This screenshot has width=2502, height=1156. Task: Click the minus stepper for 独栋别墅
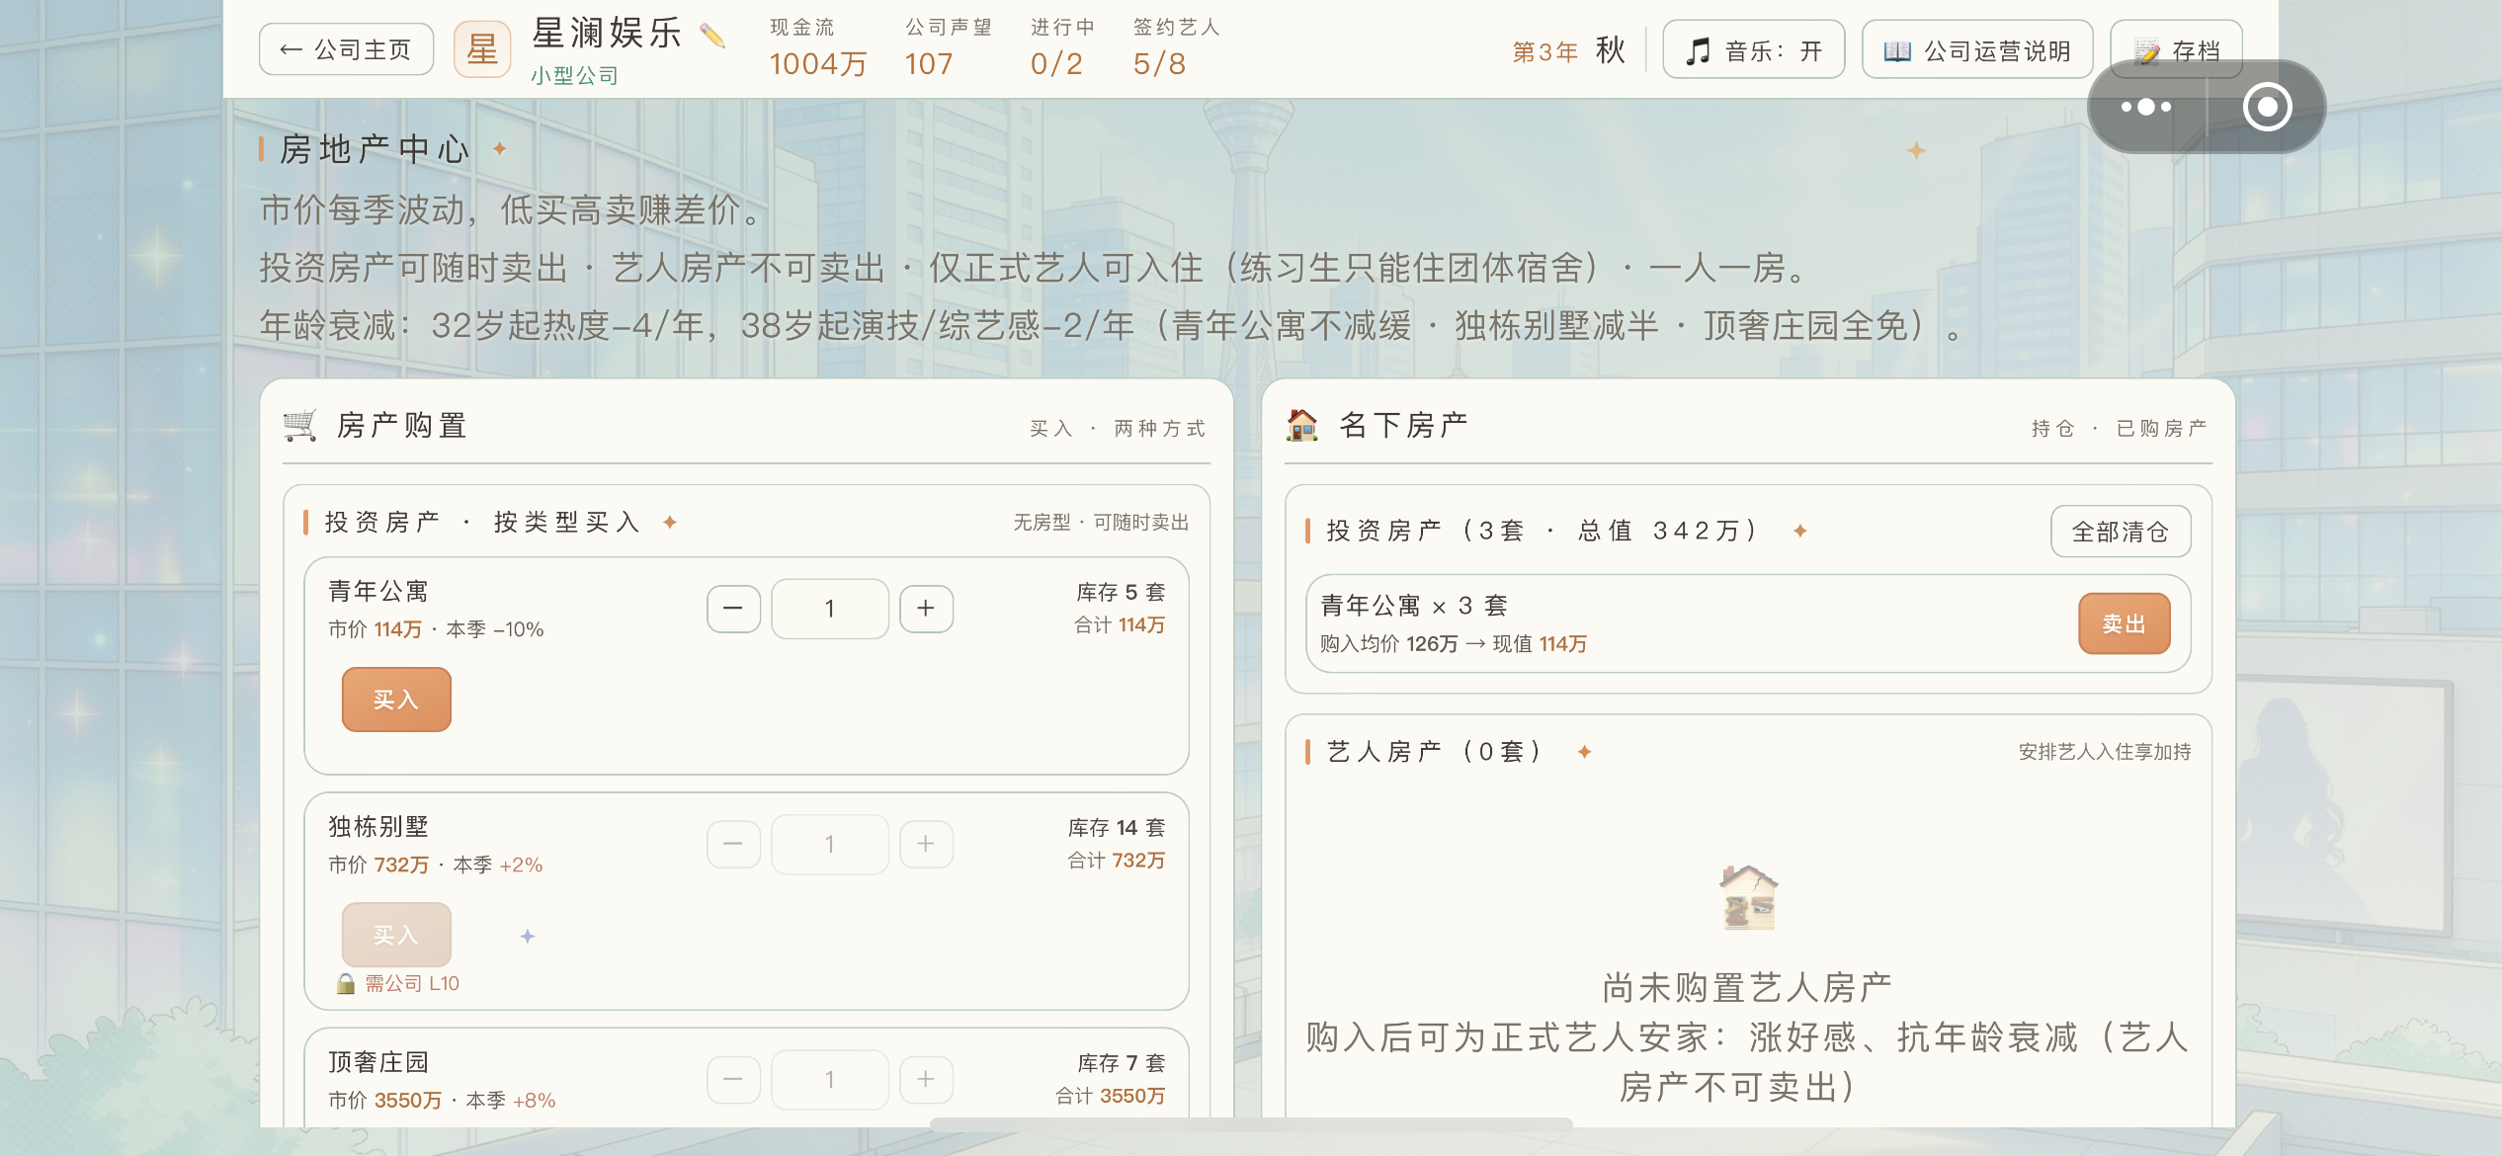(733, 843)
